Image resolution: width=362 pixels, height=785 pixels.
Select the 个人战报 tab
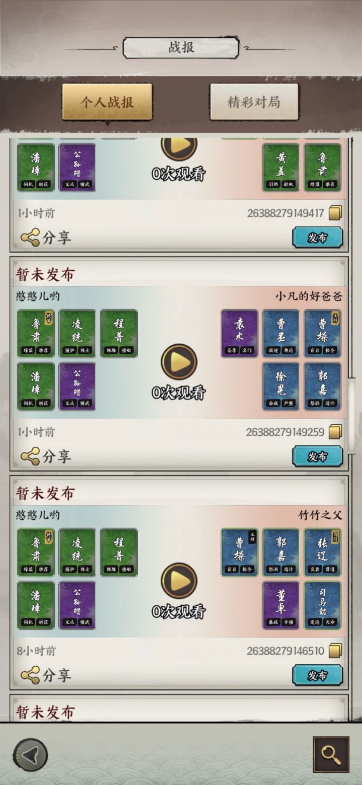pyautogui.click(x=107, y=102)
